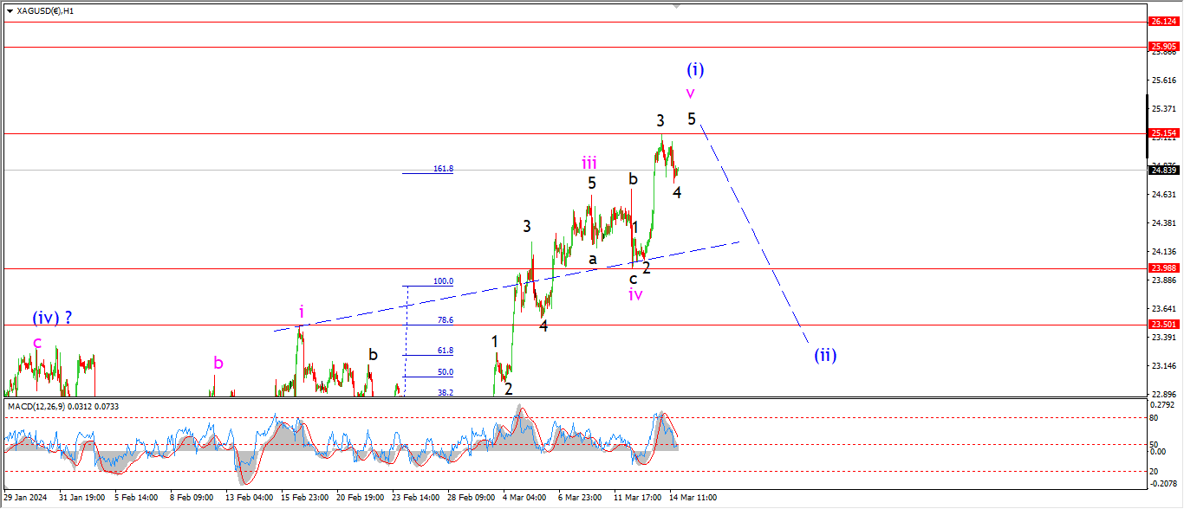Image resolution: width=1184 pixels, height=509 pixels.
Task: Open the dropdown arrow beside XAGUSD title
Action: [x=10, y=11]
